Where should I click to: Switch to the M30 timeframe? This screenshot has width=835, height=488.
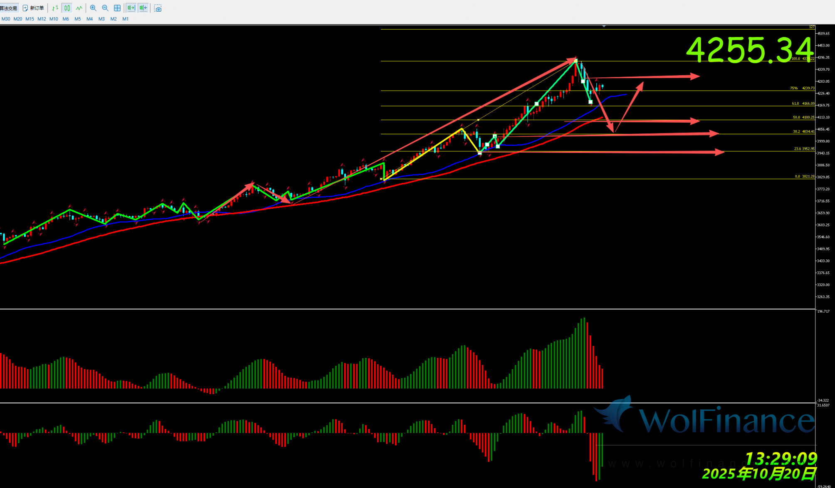tap(6, 19)
